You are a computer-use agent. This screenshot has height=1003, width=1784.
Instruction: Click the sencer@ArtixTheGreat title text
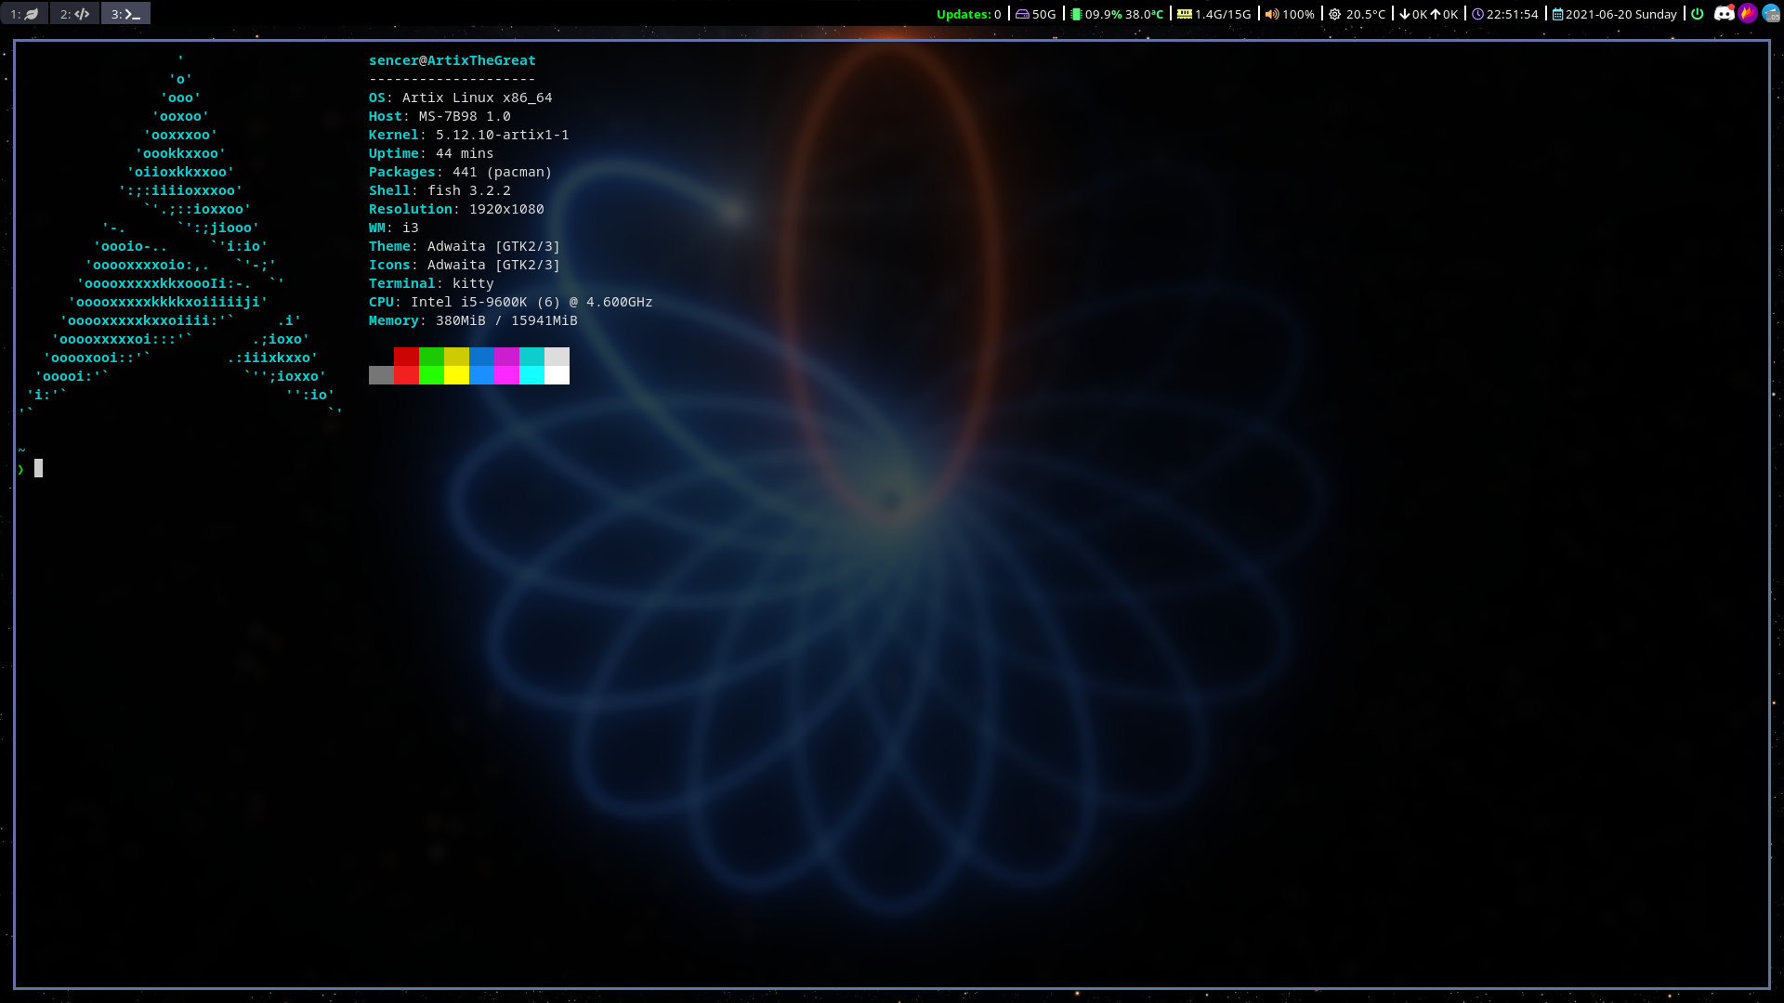pos(452,60)
